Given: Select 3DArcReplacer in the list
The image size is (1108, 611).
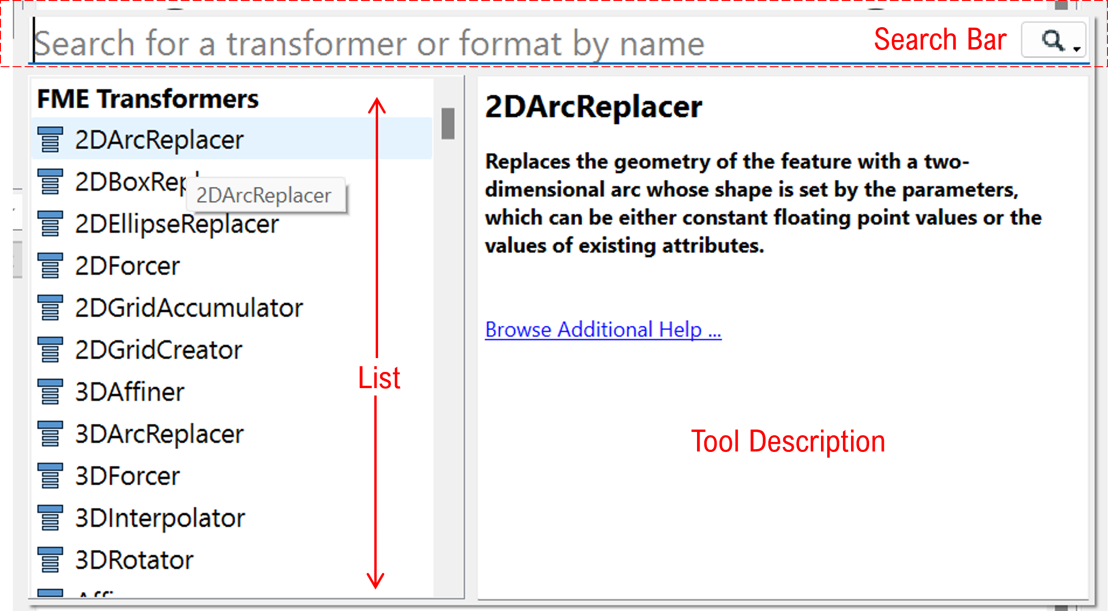Looking at the screenshot, I should pos(232,433).
